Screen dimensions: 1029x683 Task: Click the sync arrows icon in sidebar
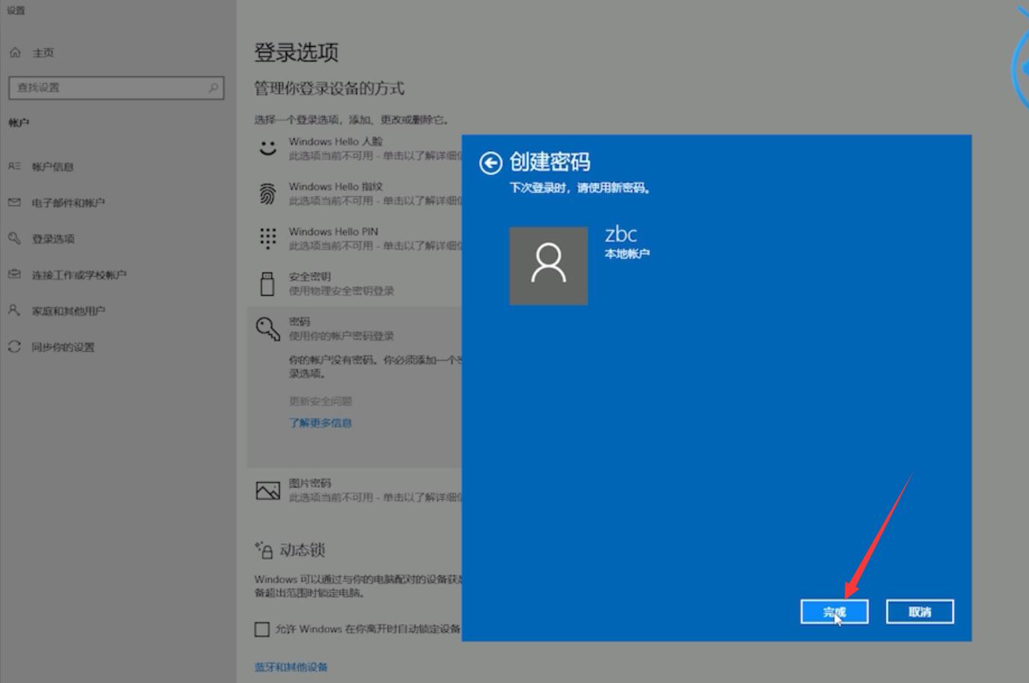(14, 346)
